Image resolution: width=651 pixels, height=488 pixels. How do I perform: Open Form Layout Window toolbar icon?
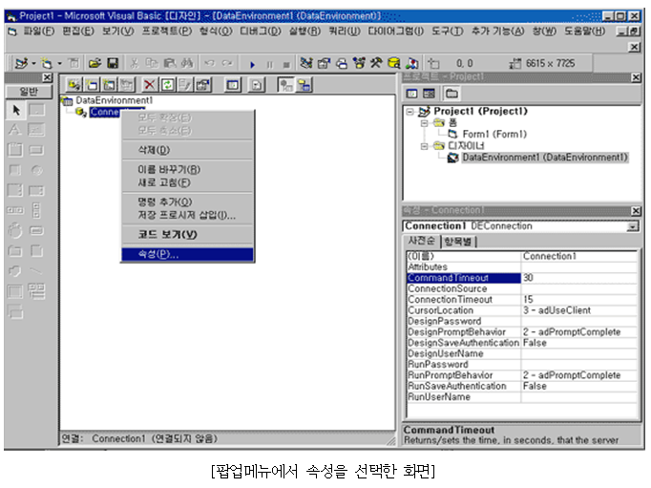[x=342, y=63]
